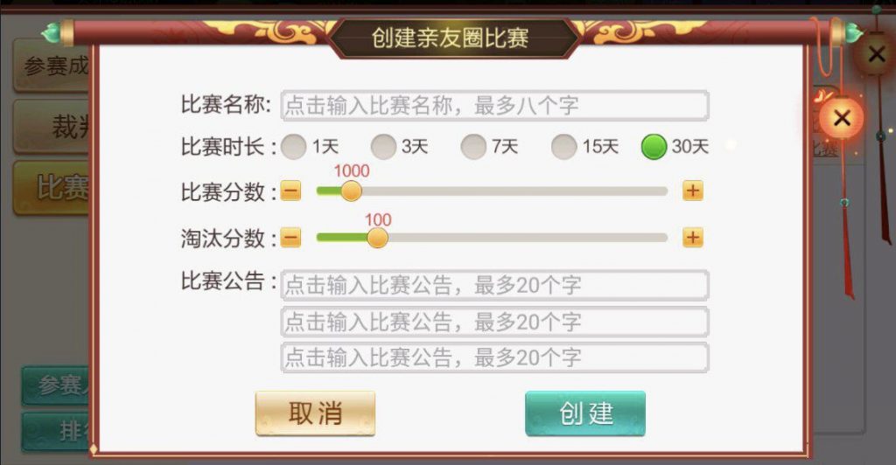Focus the third 比赛公告 text field
Image resolution: width=896 pixels, height=465 pixels.
coord(494,357)
